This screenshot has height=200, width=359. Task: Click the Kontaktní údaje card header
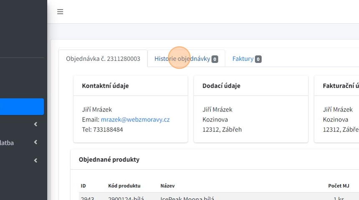(105, 86)
